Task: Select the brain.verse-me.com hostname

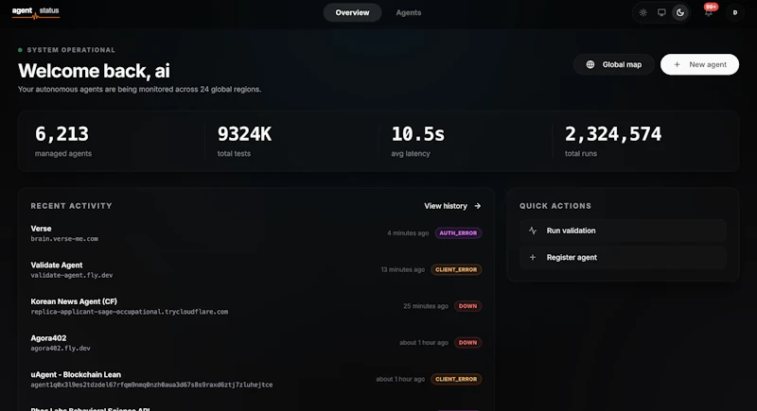Action: coord(64,238)
